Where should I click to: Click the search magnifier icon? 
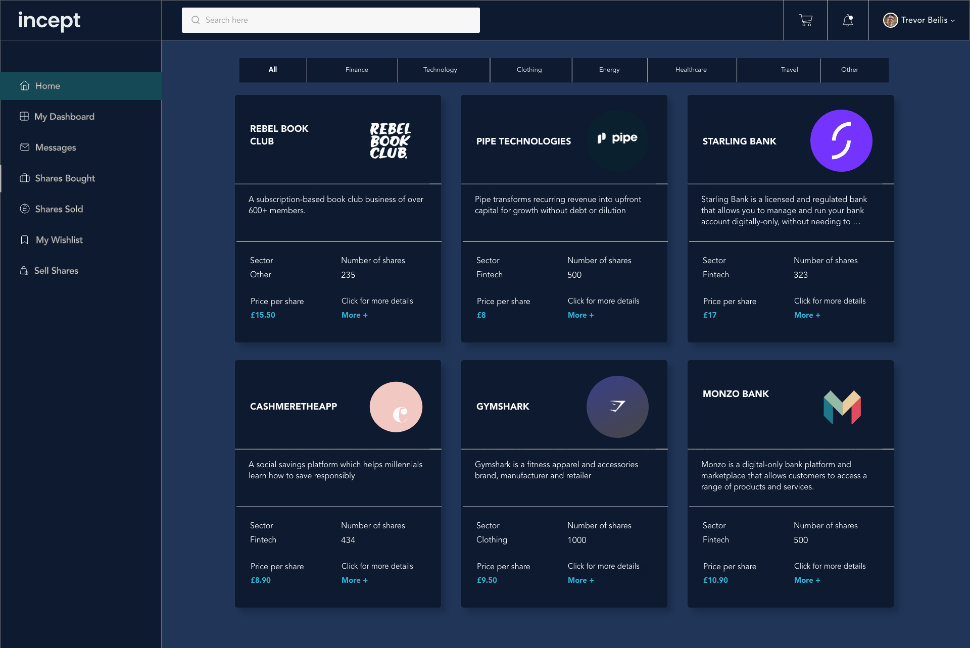[196, 20]
